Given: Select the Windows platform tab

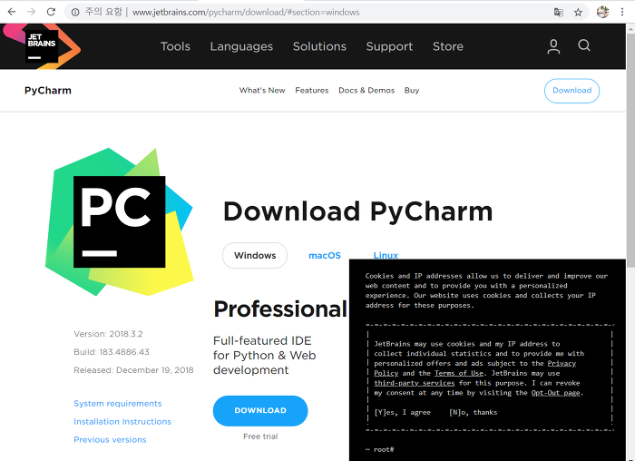Looking at the screenshot, I should (255, 255).
